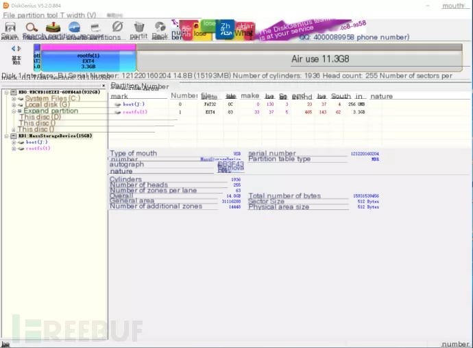The height and width of the screenshot is (348, 473).
Task: Open the partition menu
Action: 27,15
